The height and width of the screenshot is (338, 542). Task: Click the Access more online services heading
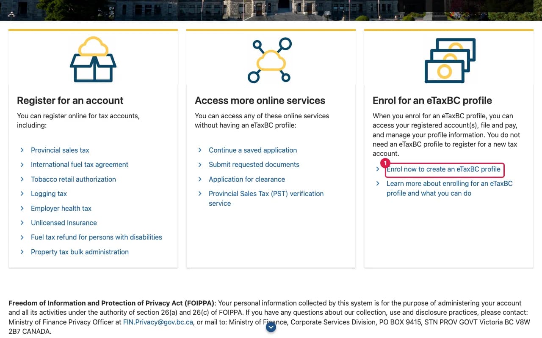coord(260,101)
